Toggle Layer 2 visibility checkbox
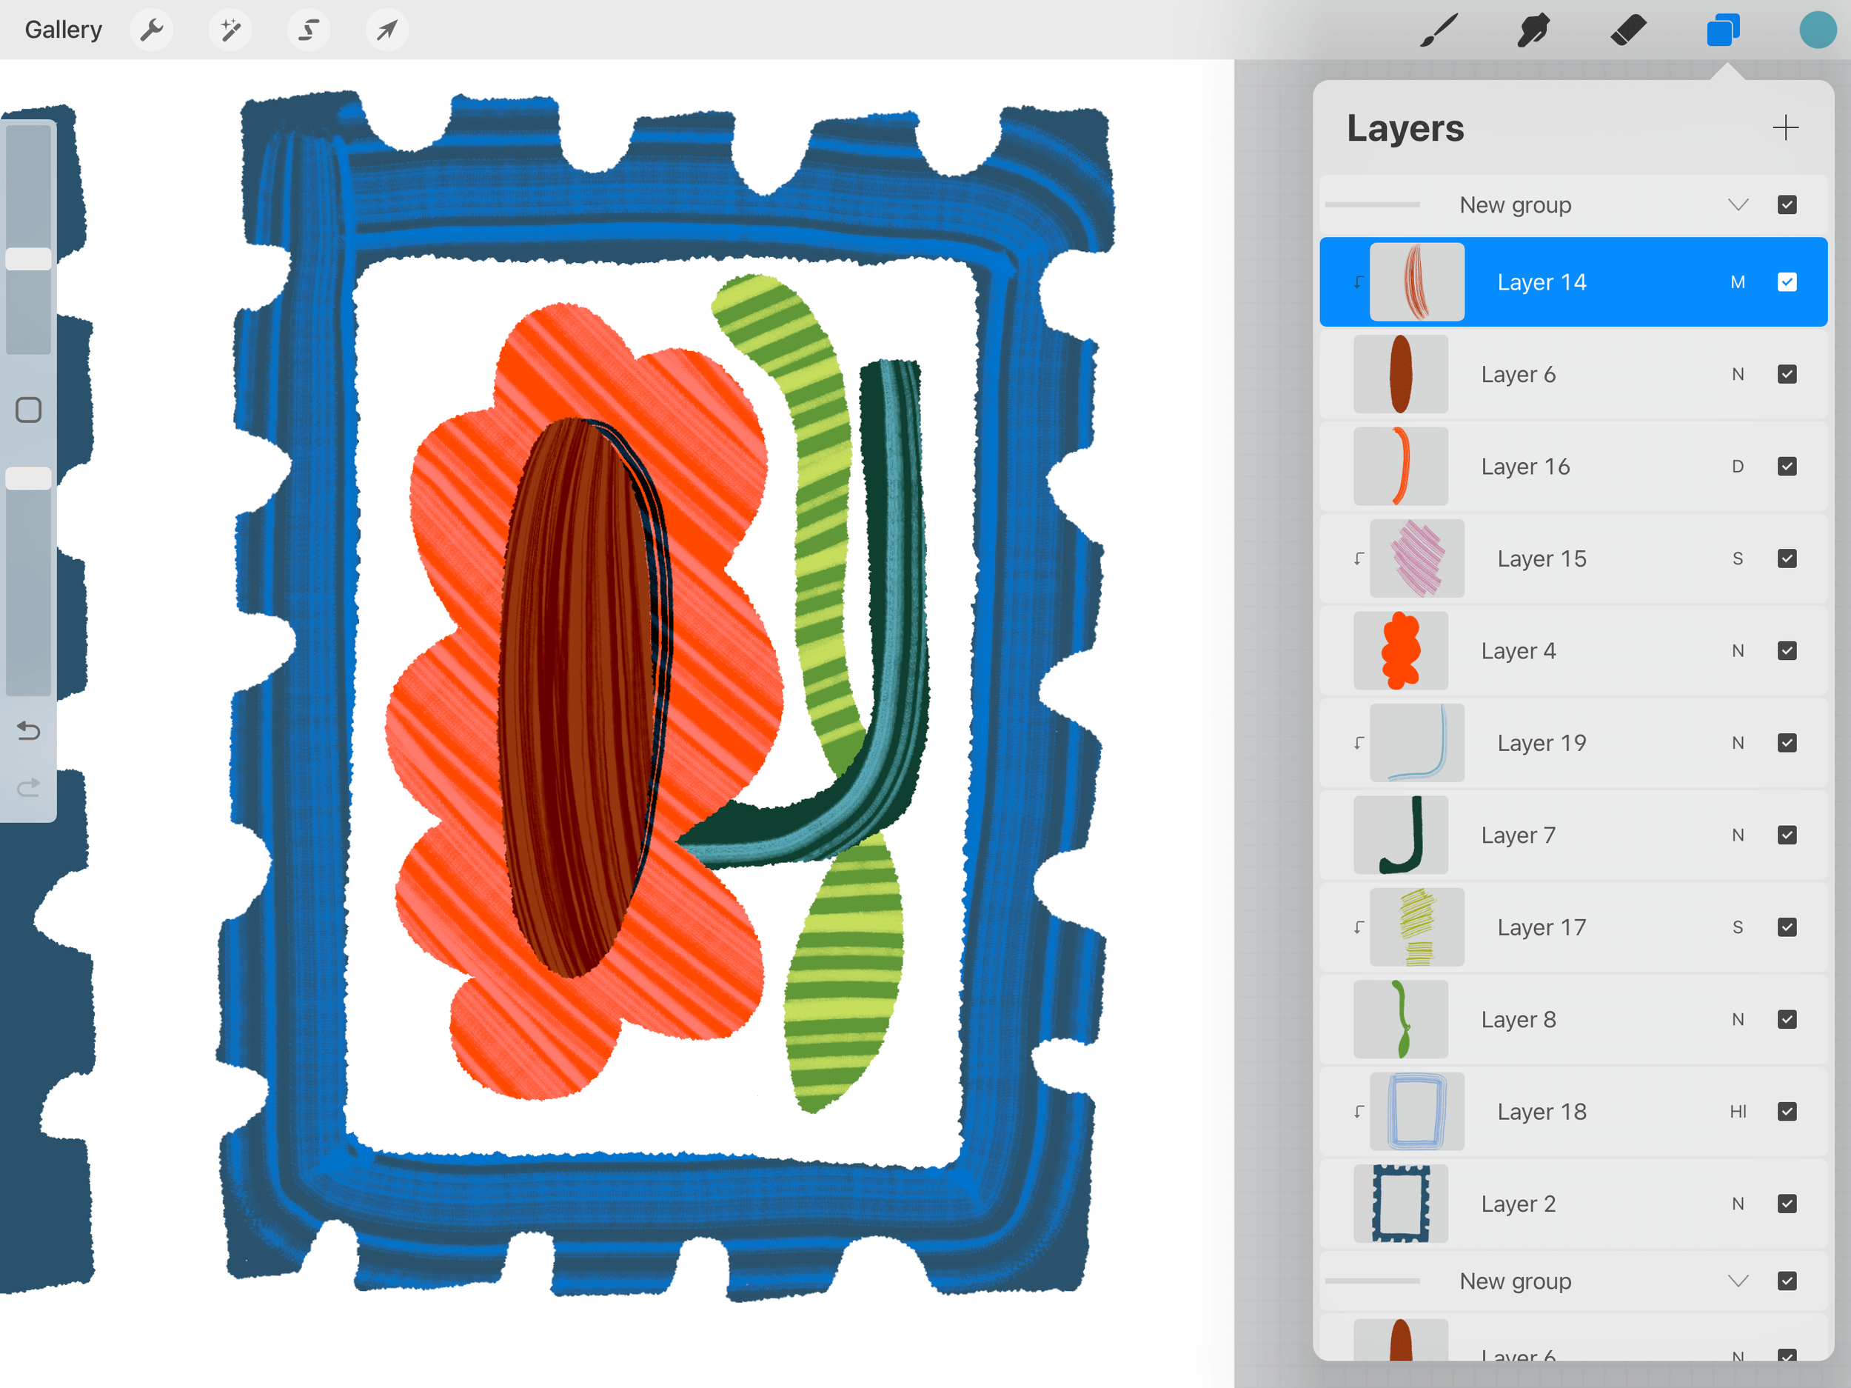This screenshot has width=1851, height=1388. (x=1787, y=1203)
